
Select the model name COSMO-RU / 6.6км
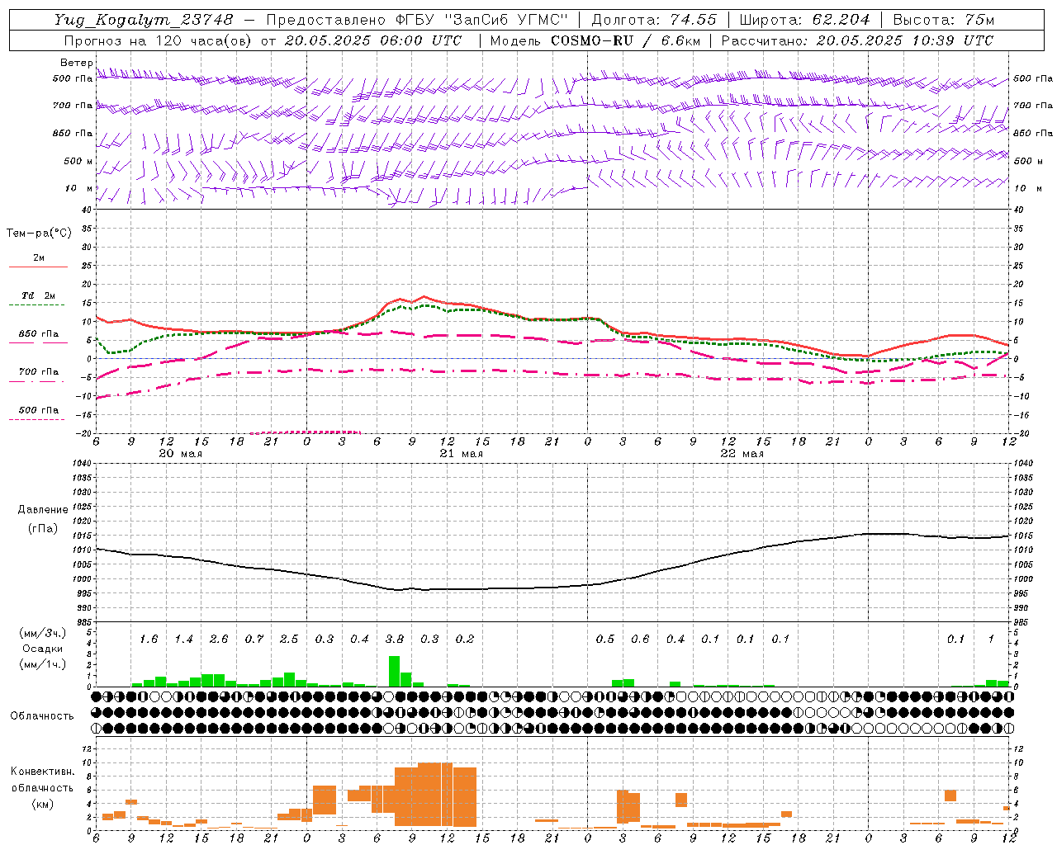625,40
